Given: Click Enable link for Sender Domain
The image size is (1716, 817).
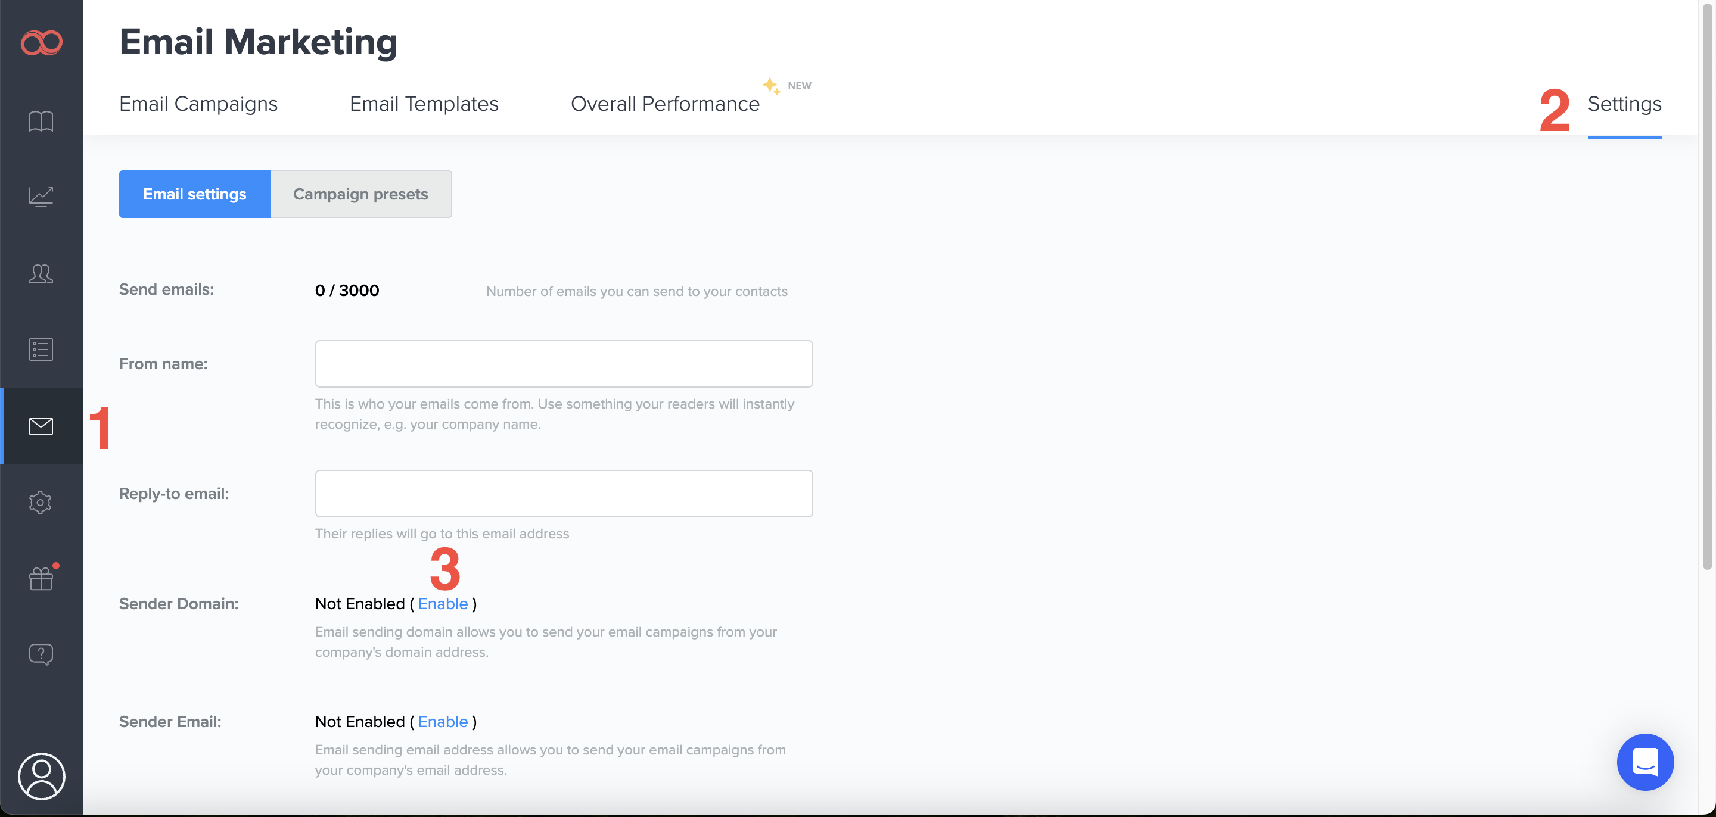Looking at the screenshot, I should pos(442,604).
